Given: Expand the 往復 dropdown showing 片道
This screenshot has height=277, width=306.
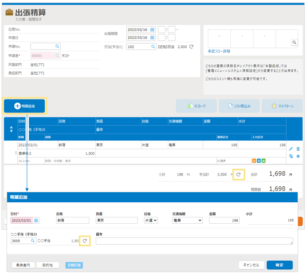Looking at the screenshot, I should (151, 220).
